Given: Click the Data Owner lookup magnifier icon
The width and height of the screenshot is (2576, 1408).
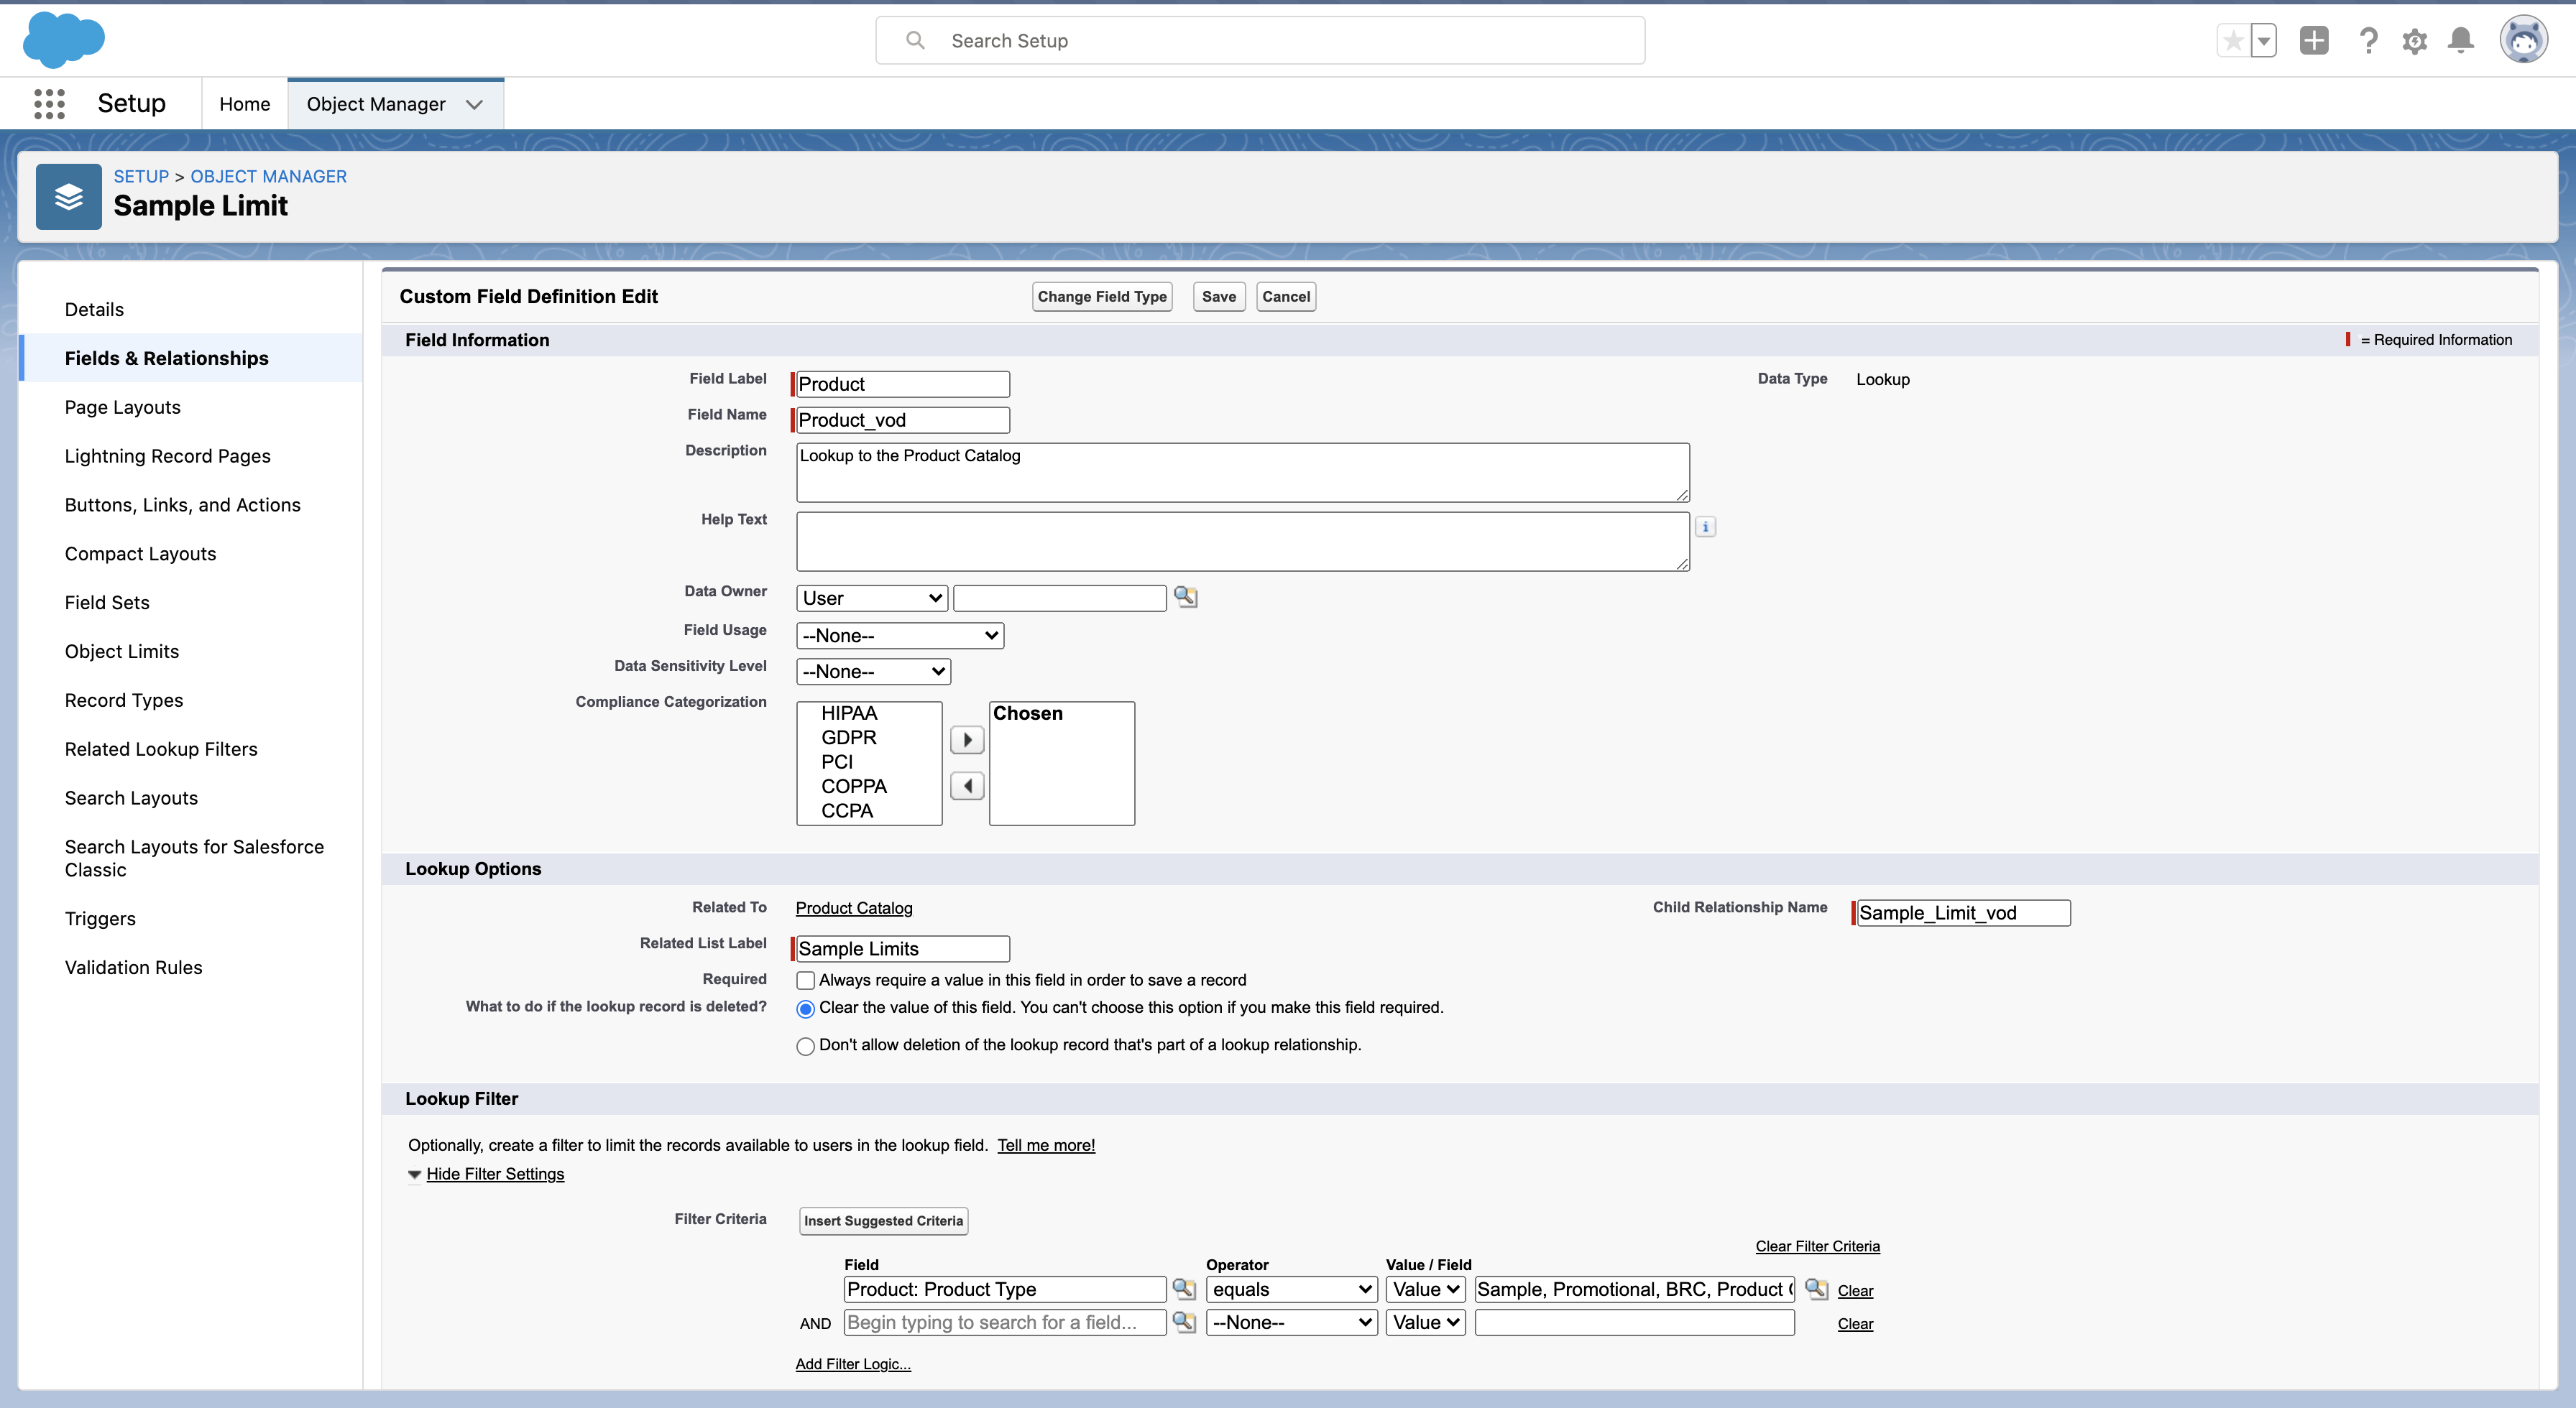Looking at the screenshot, I should click(x=1185, y=596).
